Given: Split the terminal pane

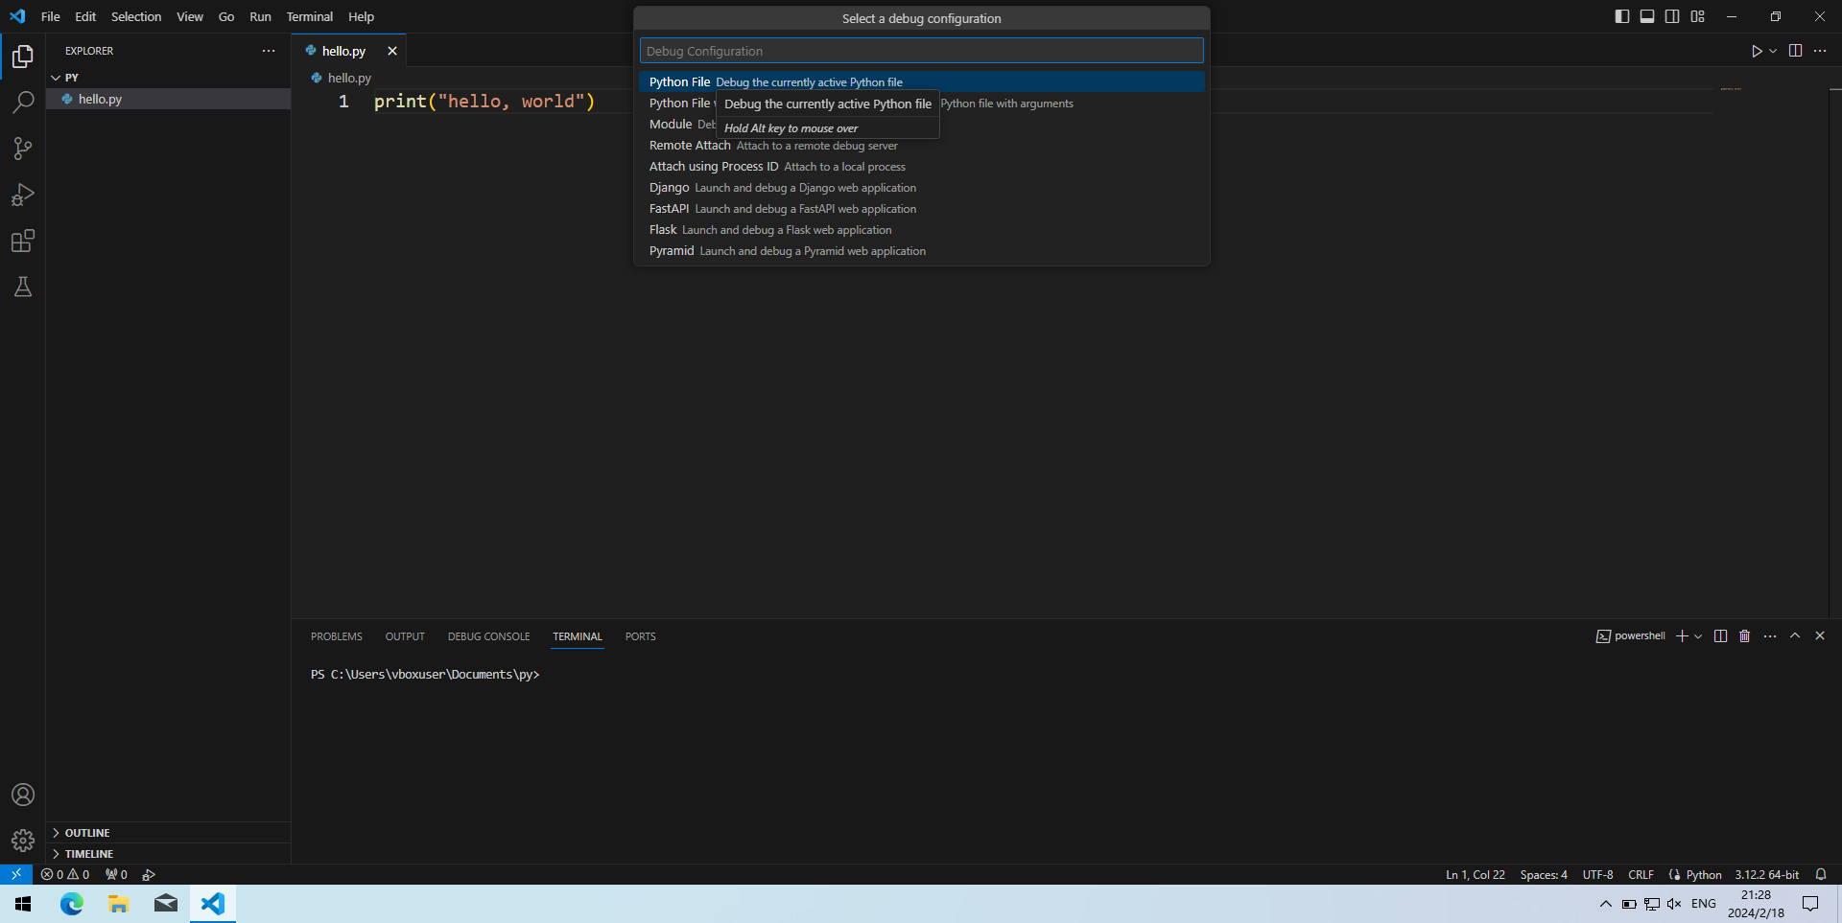Looking at the screenshot, I should pos(1720,636).
